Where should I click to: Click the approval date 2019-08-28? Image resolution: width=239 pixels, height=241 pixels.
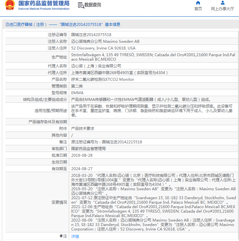pyautogui.click(x=82, y=155)
